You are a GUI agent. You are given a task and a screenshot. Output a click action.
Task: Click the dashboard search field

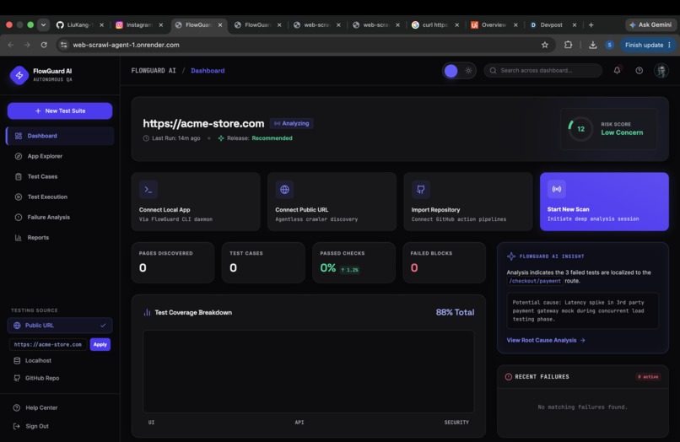click(x=543, y=71)
